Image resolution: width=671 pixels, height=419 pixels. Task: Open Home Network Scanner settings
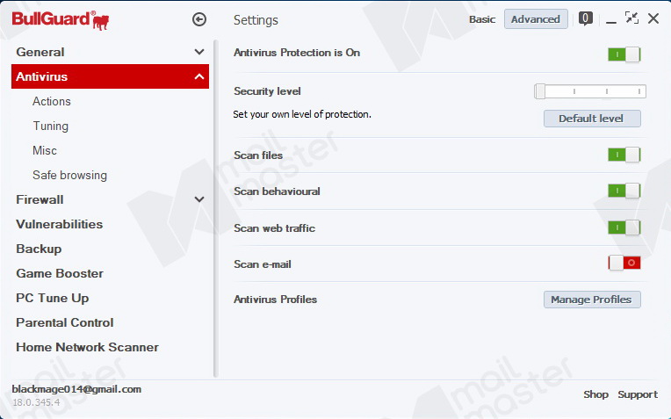pyautogui.click(x=87, y=347)
